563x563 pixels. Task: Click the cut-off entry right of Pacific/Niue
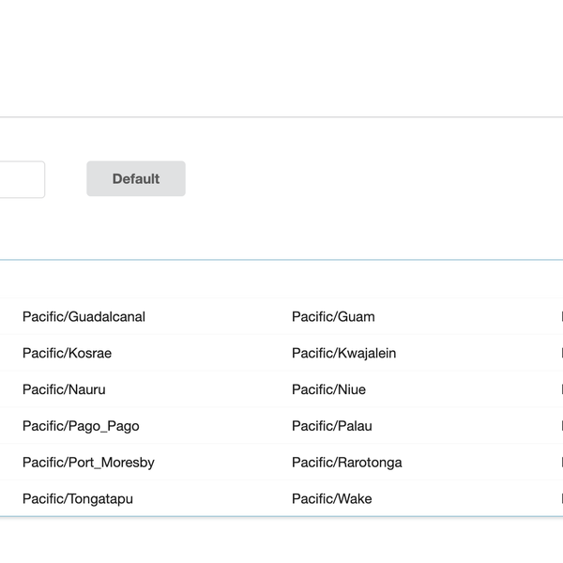(x=560, y=389)
